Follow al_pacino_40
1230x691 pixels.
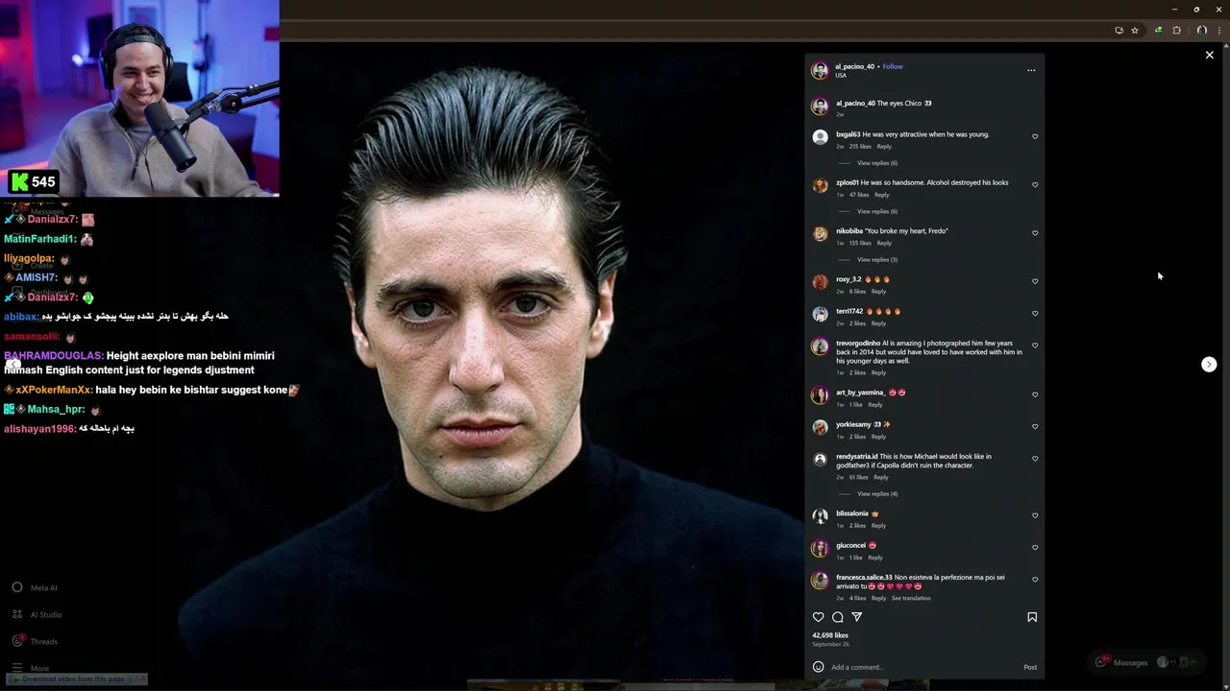[x=893, y=66]
